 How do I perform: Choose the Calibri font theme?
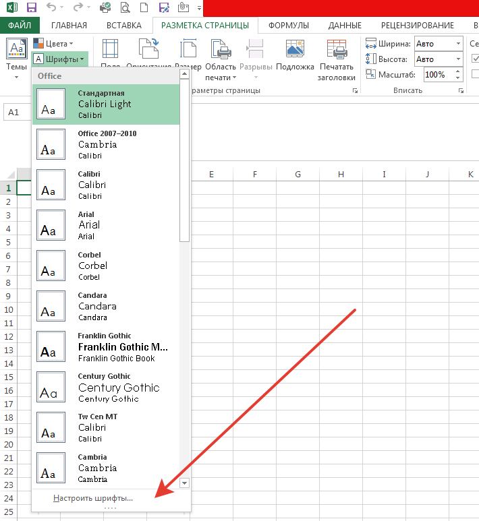coord(106,185)
